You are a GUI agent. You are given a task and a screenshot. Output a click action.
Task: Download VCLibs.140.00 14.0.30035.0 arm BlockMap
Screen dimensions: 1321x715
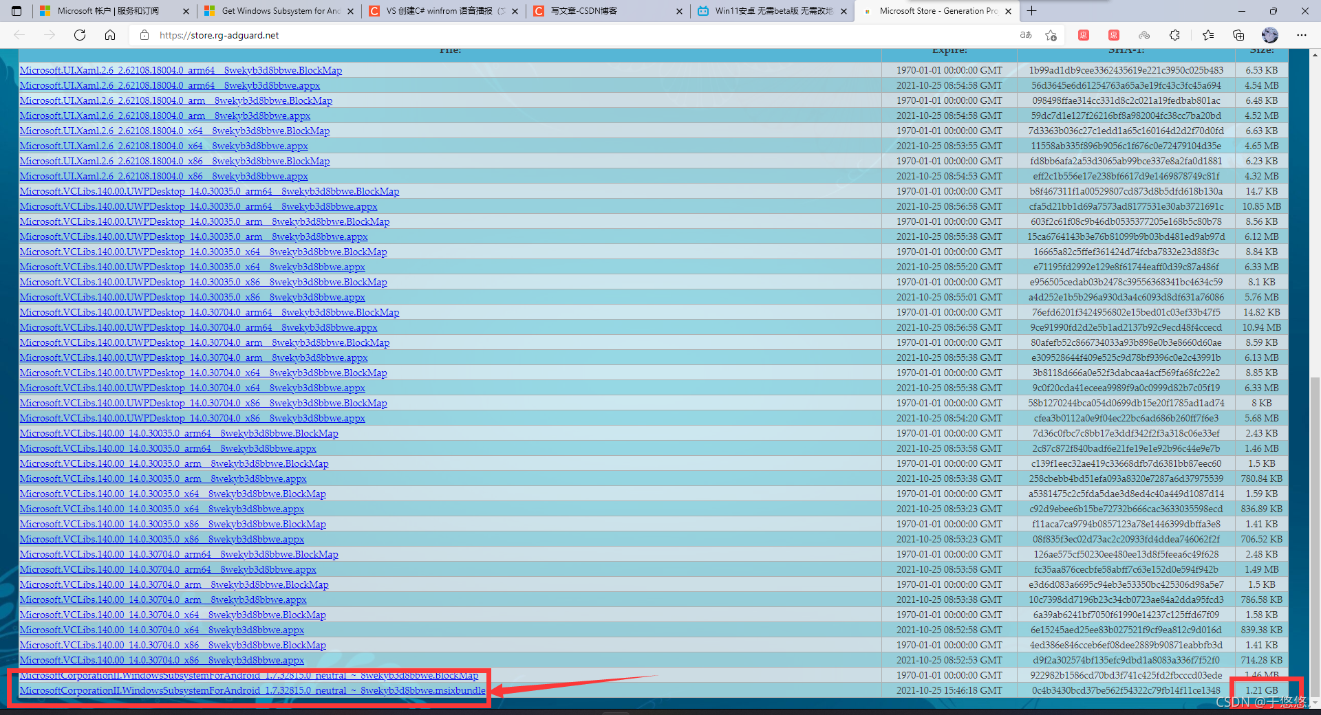point(174,463)
